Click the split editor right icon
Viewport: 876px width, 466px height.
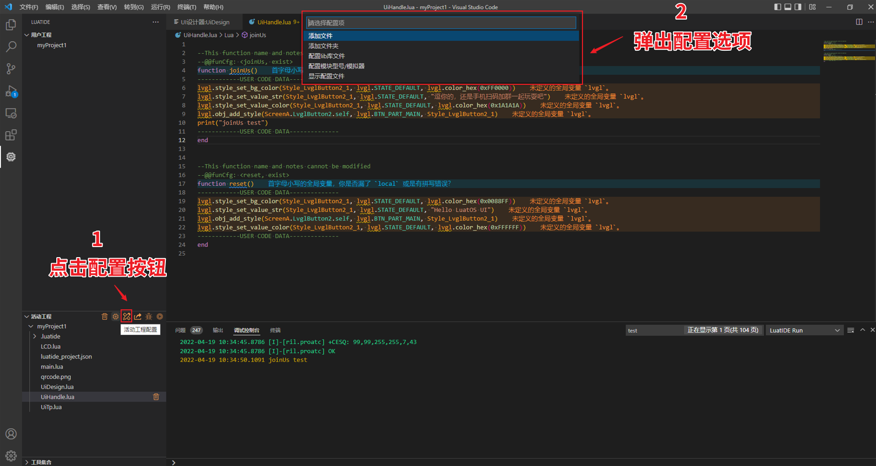click(x=859, y=22)
